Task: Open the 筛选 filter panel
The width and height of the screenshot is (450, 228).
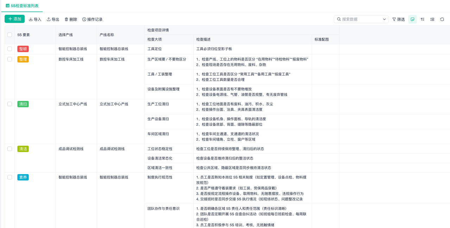Action: pyautogui.click(x=398, y=19)
